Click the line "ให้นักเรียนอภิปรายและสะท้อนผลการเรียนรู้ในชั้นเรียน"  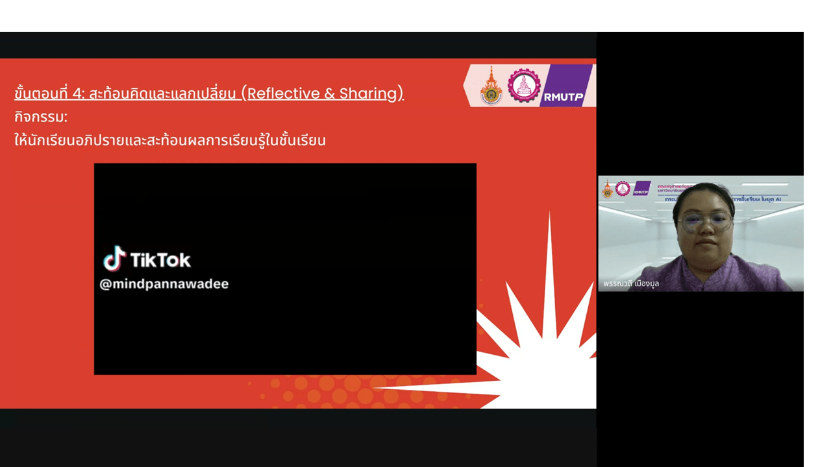tap(170, 140)
